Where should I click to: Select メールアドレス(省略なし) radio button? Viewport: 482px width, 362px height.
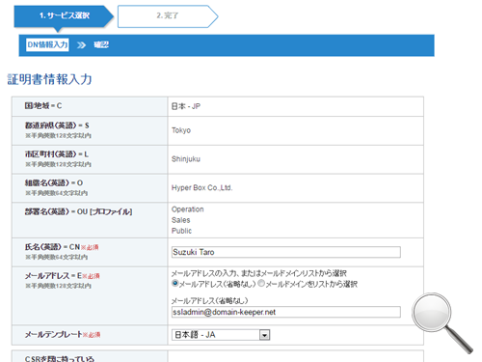pos(174,283)
